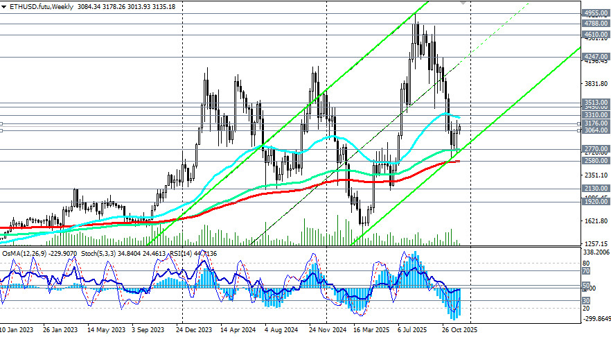Click the 2351.10 price scale value
Screen dimensions: 611x337
596,175
